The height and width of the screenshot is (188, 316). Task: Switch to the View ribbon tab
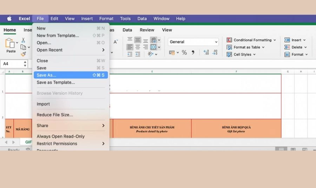tap(167, 30)
